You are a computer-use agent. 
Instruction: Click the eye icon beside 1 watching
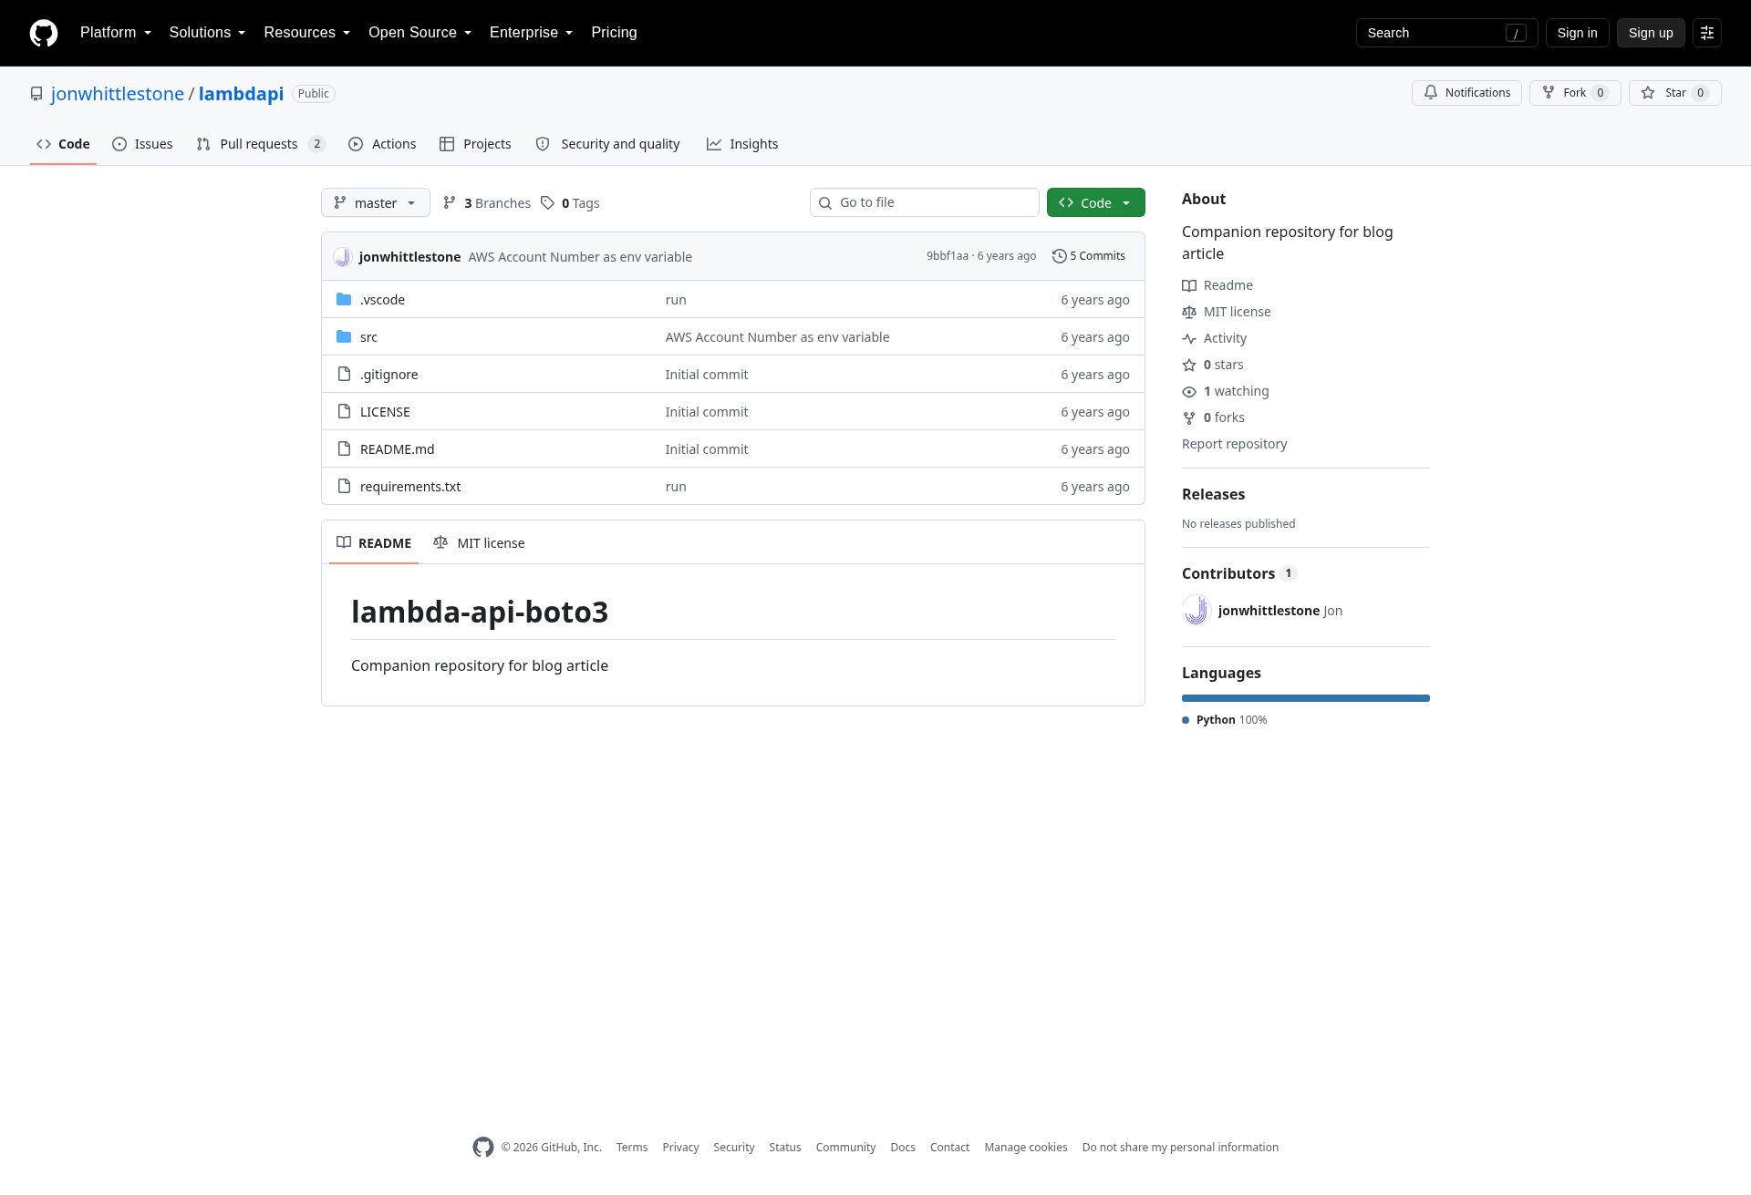[x=1189, y=391]
